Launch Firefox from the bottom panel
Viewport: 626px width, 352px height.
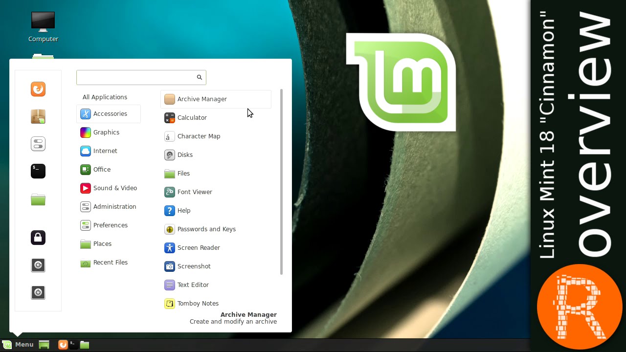click(63, 345)
